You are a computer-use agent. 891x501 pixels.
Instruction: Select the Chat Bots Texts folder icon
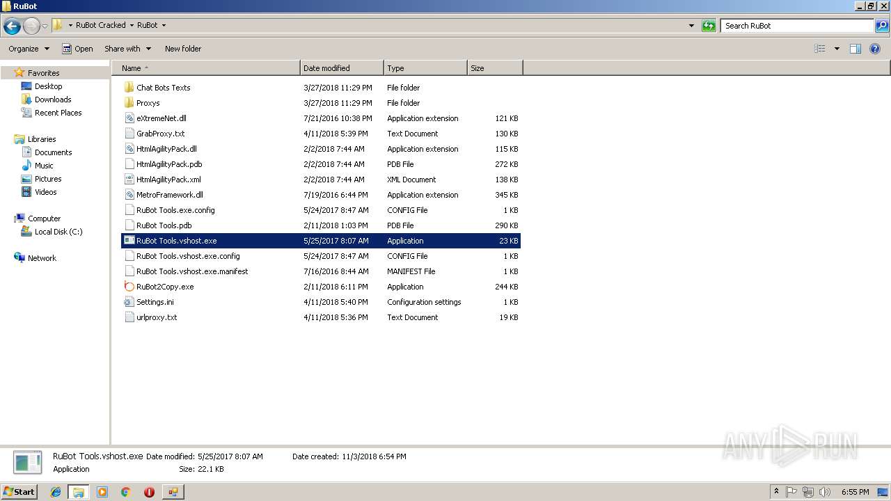tap(129, 88)
